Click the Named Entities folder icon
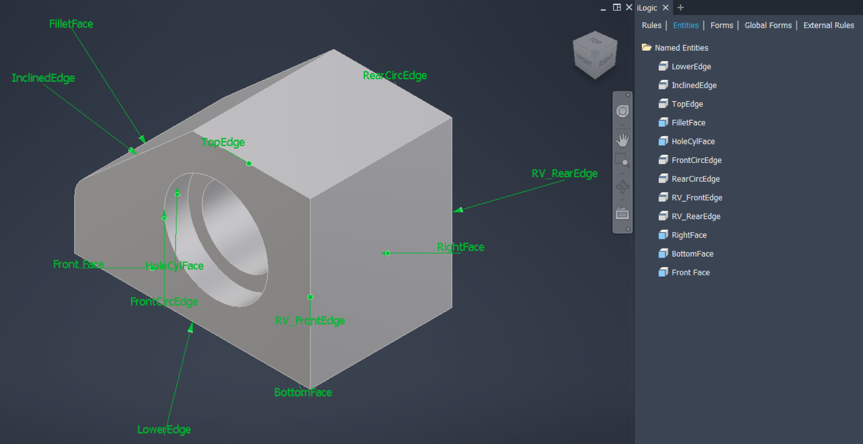The image size is (863, 444). (647, 48)
